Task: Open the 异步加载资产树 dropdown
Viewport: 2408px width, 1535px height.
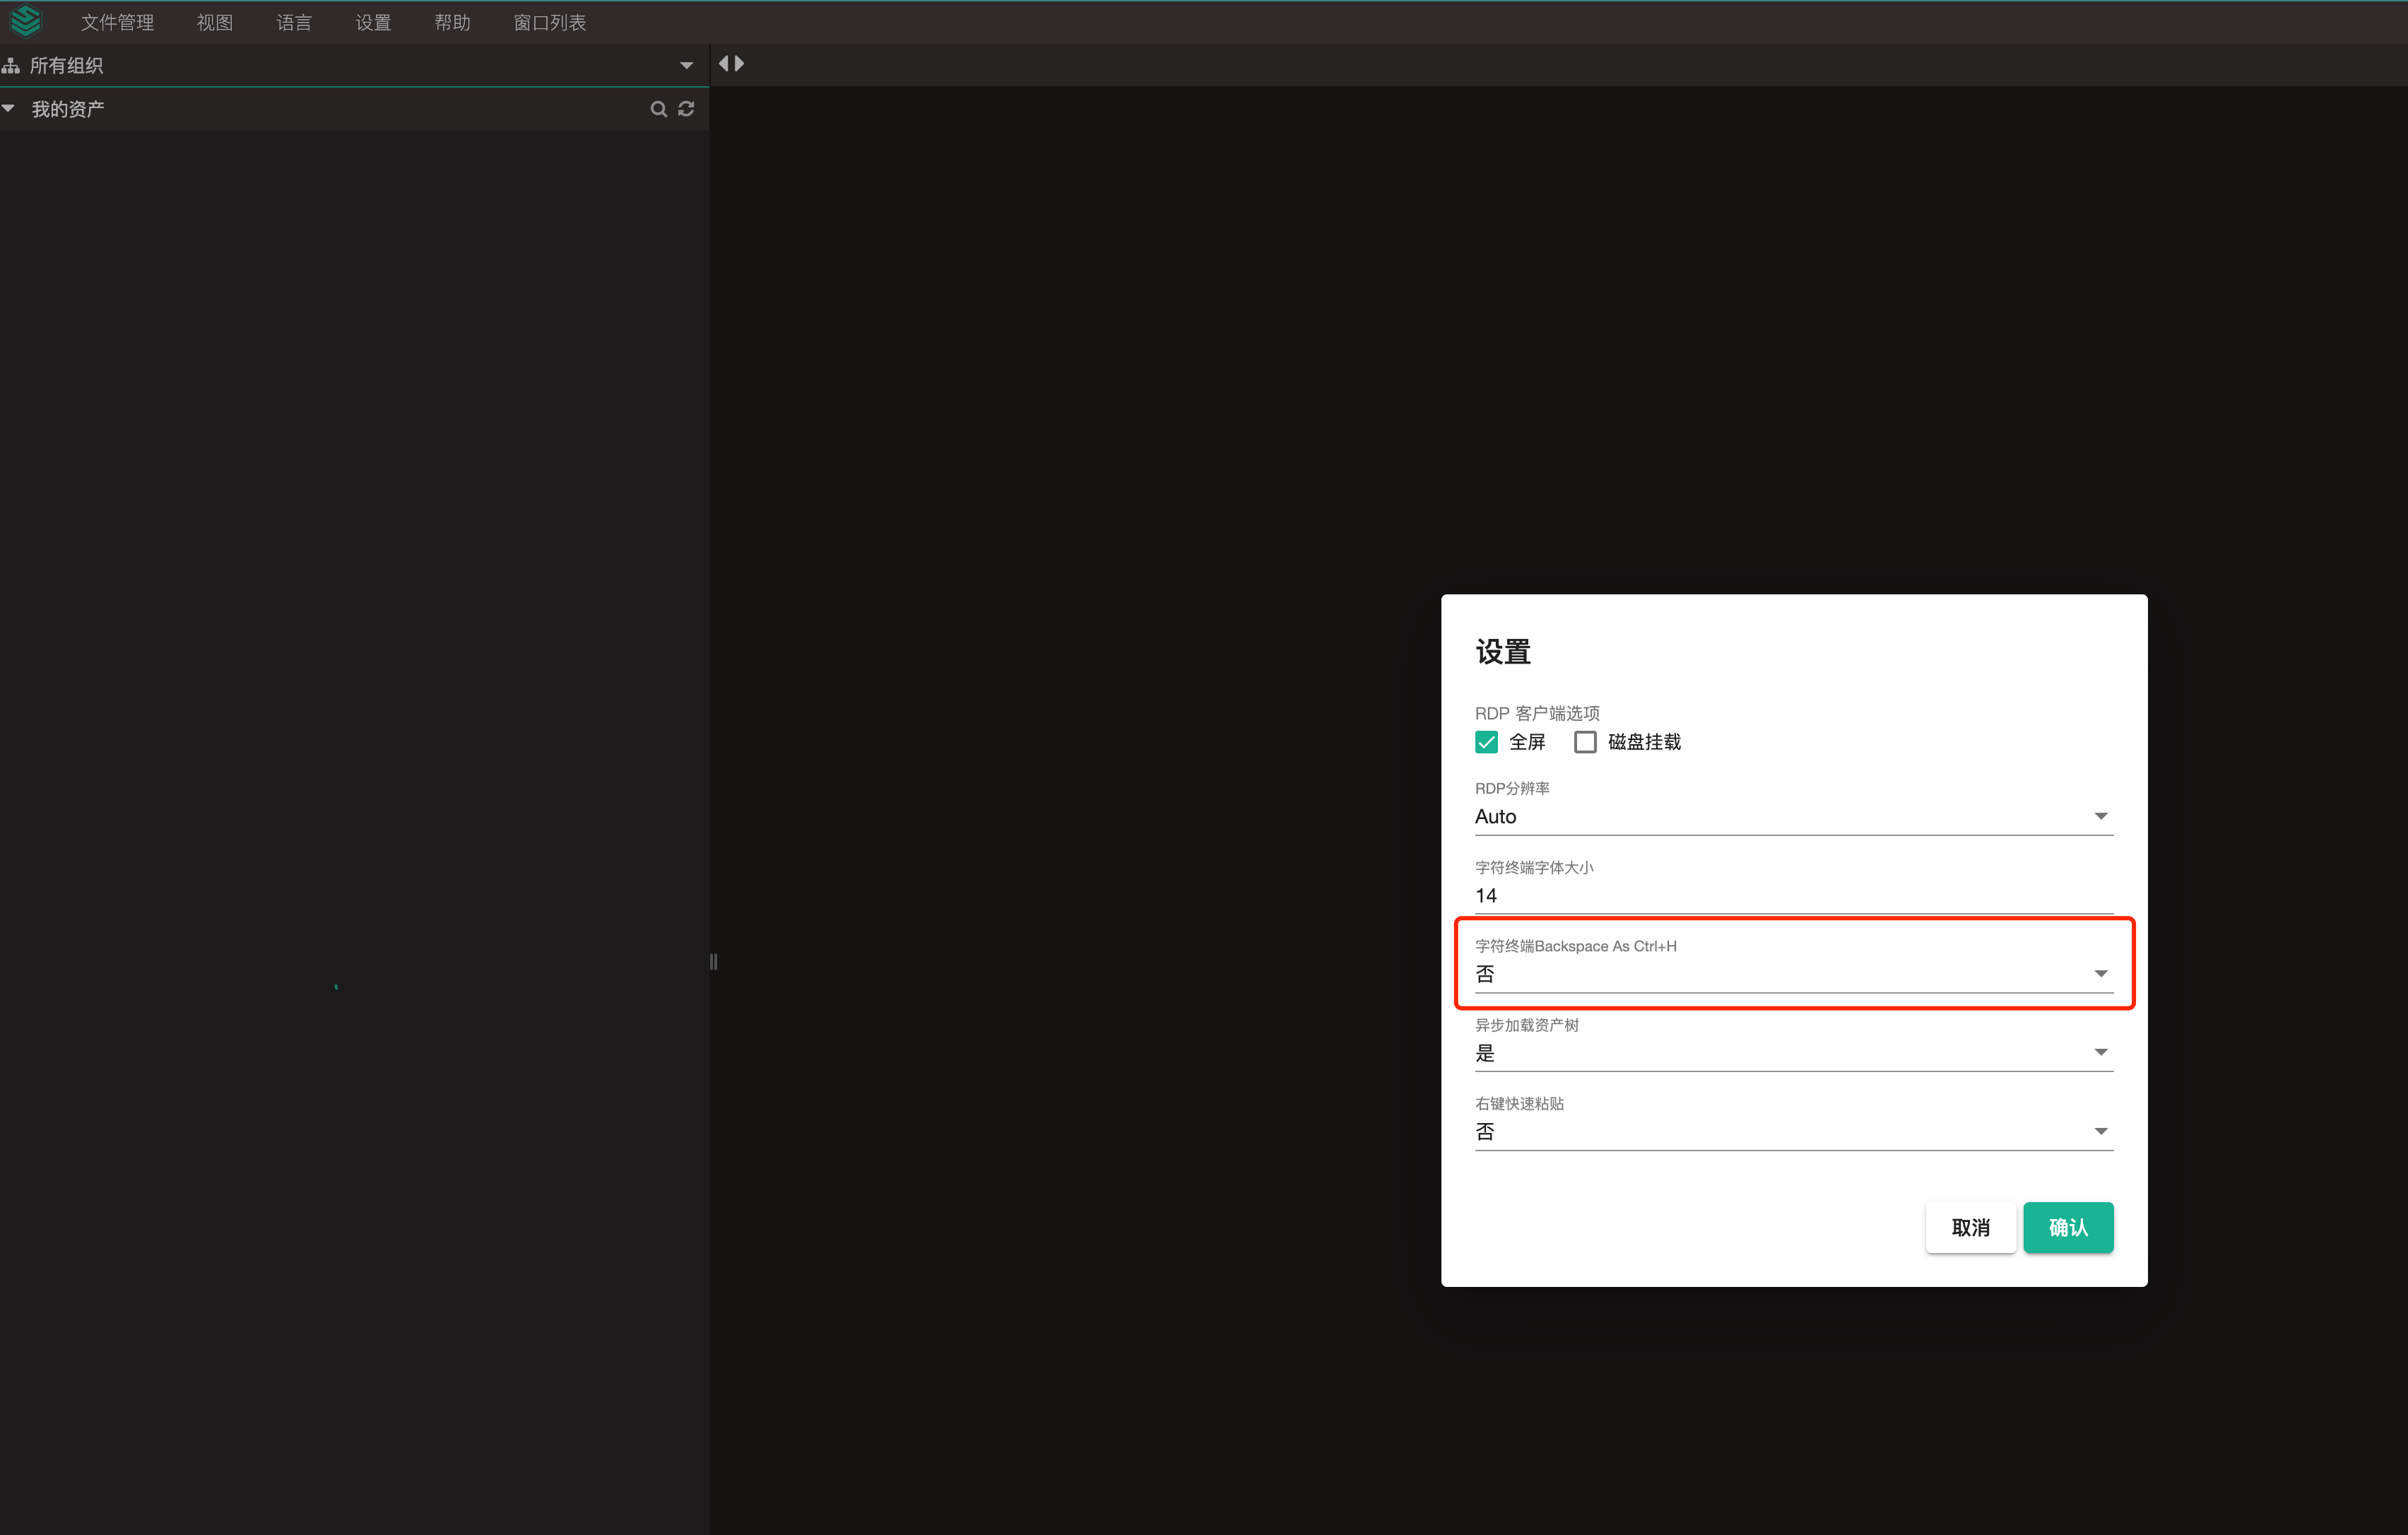Action: [x=1793, y=1053]
